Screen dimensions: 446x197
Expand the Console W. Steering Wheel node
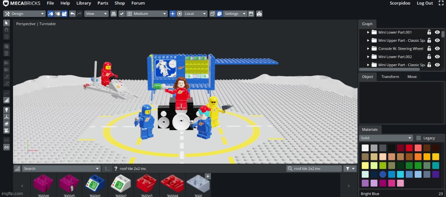tap(368, 48)
